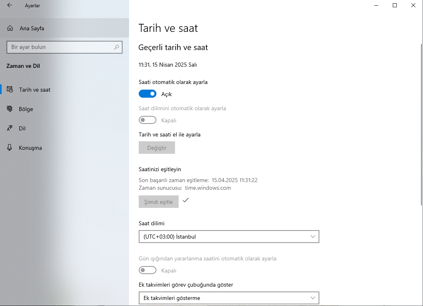423x306 pixels.
Task: Open the Konuşma settings page
Action: pyautogui.click(x=65, y=148)
